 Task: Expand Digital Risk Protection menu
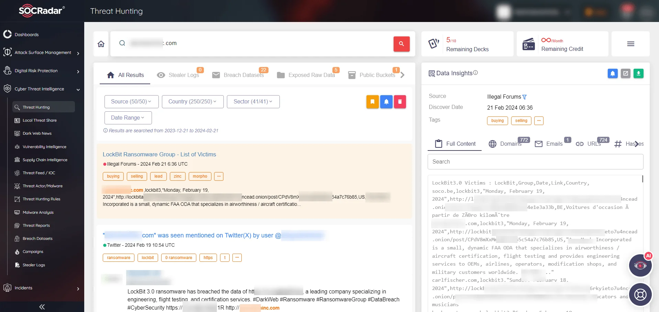tap(42, 71)
